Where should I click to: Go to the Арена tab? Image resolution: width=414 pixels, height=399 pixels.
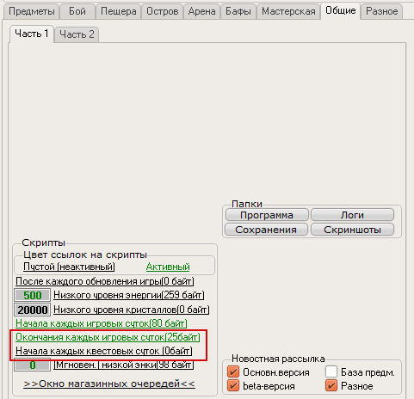tap(201, 11)
